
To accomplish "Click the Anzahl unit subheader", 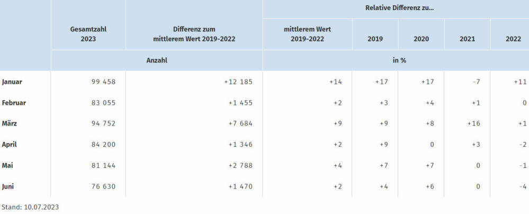I will coord(157,60).
